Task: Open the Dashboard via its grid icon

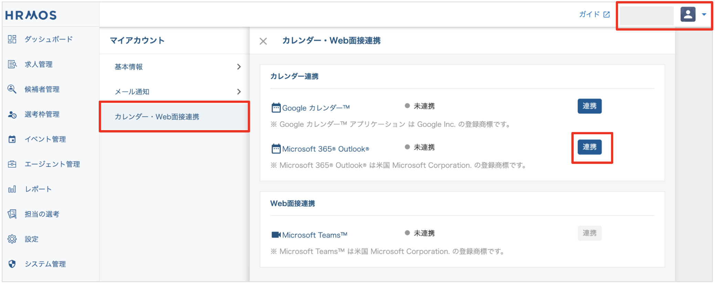Action: [12, 39]
